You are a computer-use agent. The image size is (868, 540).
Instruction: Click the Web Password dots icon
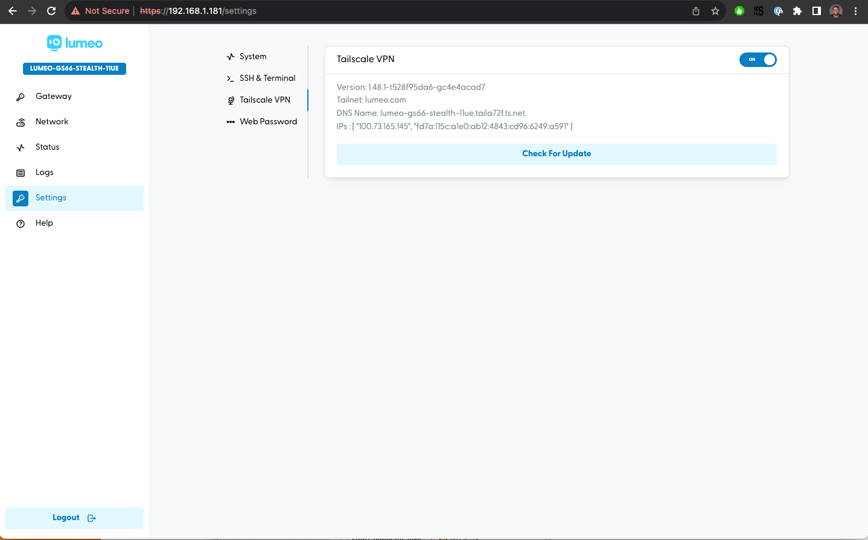[x=231, y=122]
